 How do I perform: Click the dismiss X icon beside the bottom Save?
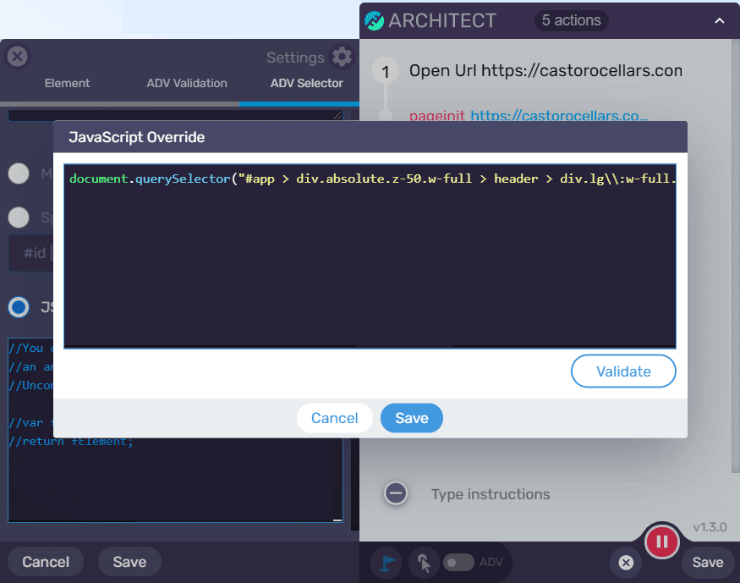click(x=625, y=562)
